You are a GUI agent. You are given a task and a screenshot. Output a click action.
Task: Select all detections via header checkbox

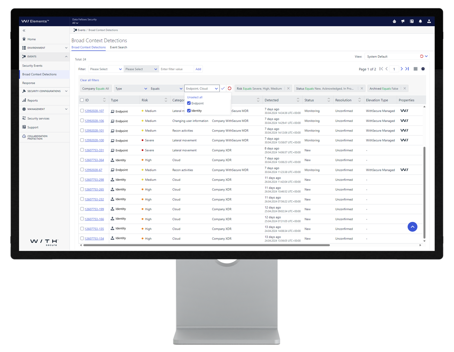(x=81, y=100)
